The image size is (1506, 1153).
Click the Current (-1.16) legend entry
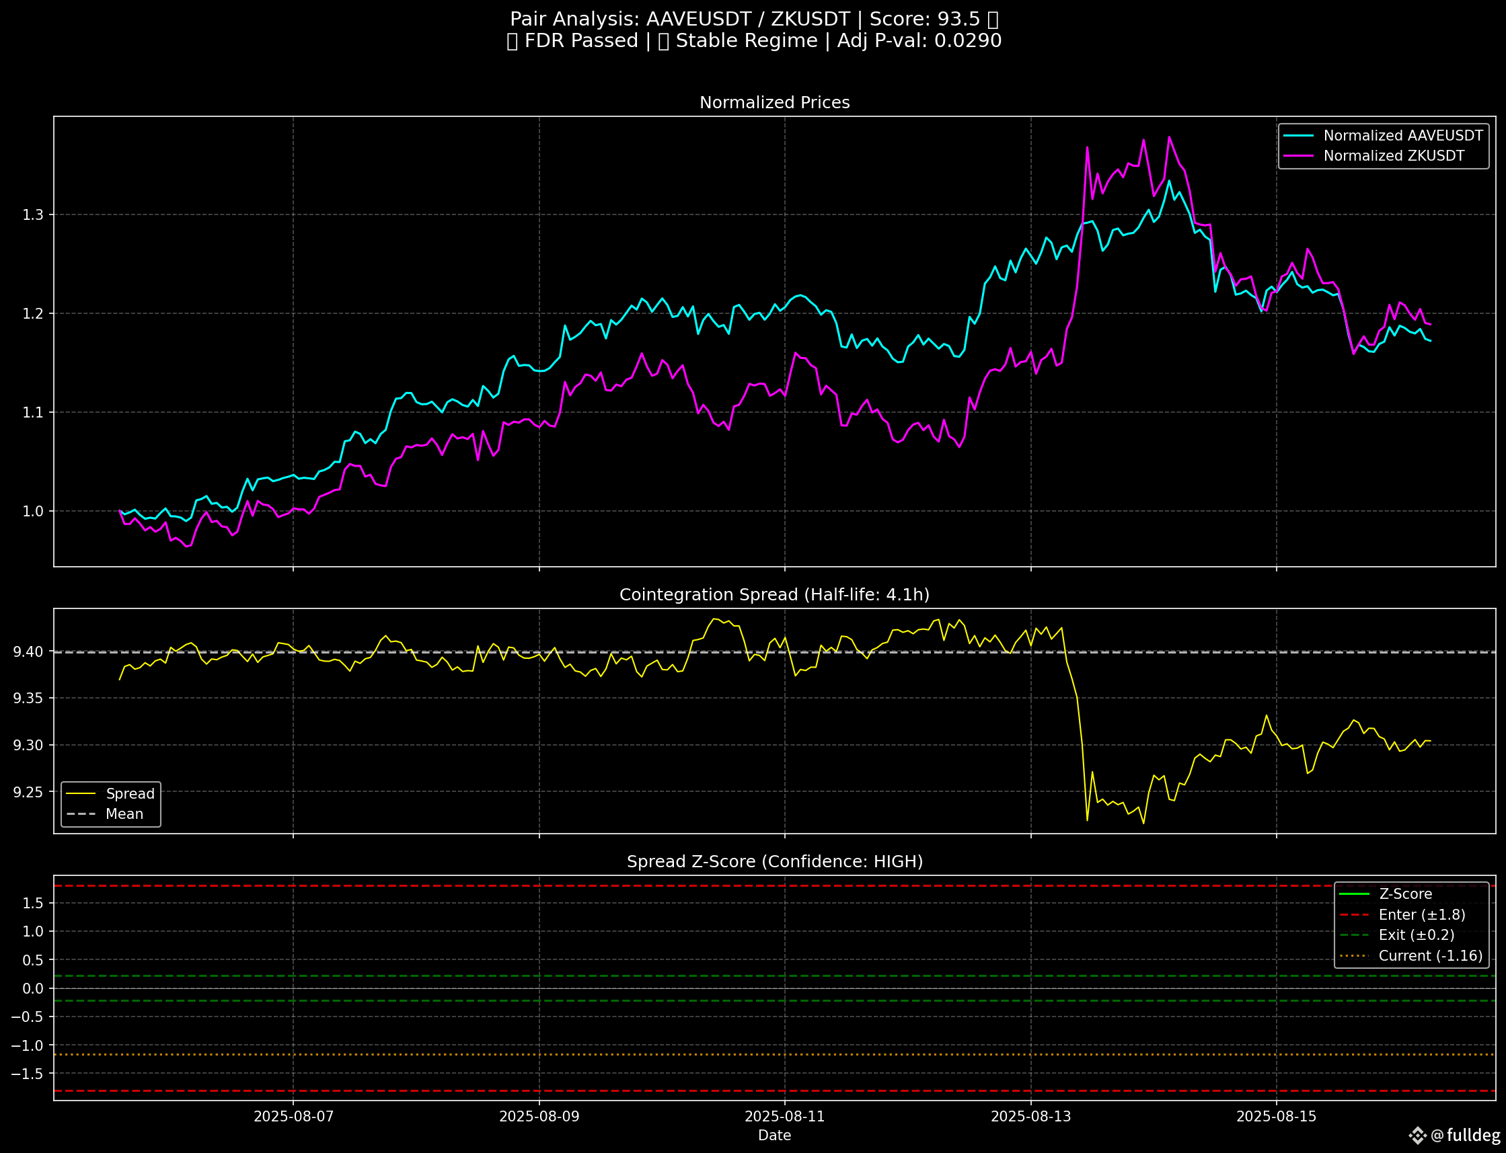(x=1430, y=955)
